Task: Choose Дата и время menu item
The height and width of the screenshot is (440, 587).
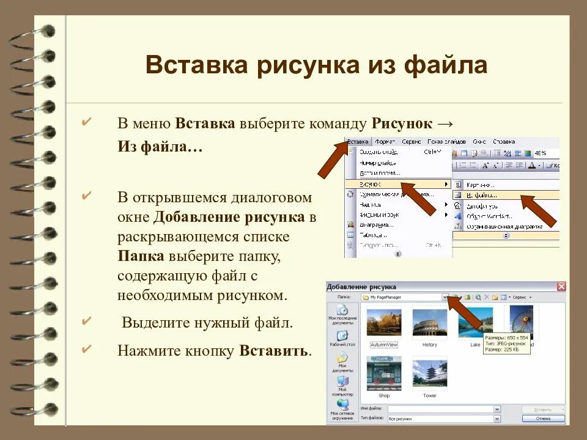Action: pyautogui.click(x=399, y=173)
